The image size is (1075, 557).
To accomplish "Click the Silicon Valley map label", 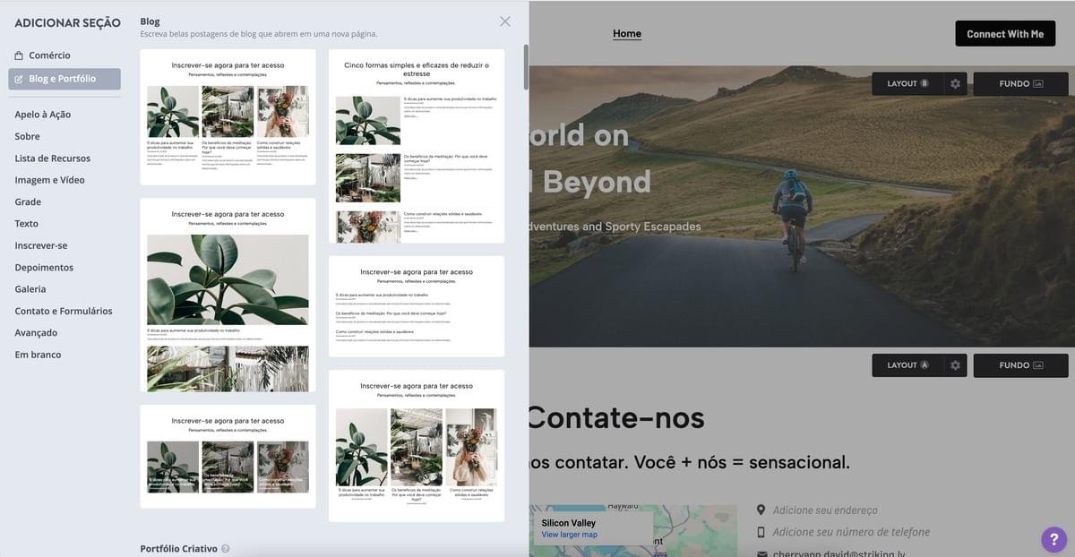I will point(569,523).
